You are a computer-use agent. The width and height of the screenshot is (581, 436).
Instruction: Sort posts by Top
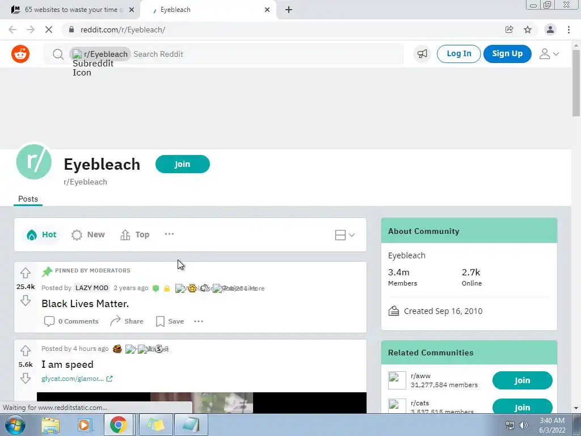coord(135,234)
